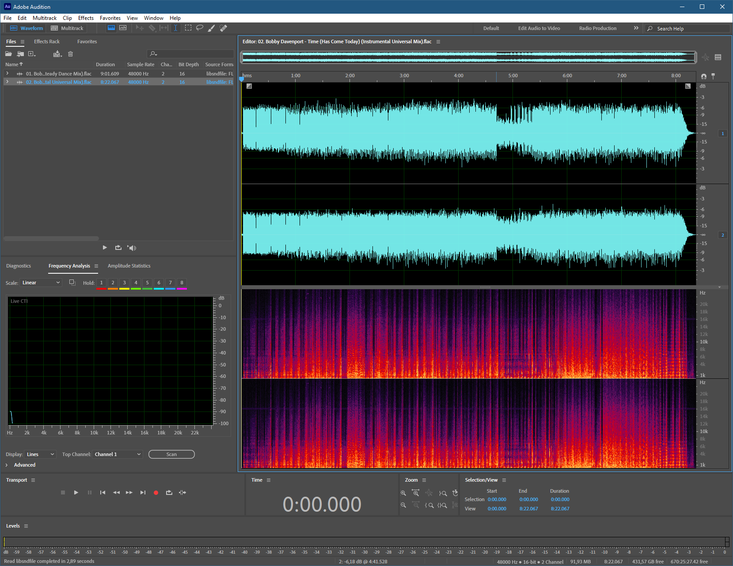Switch to Waveform editor view

pos(27,28)
